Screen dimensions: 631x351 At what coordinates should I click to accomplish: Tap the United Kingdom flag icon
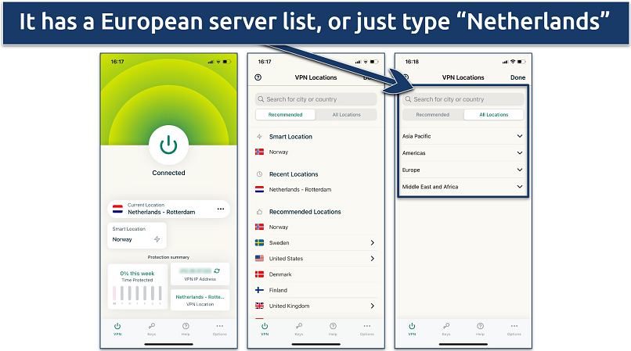tap(260, 306)
